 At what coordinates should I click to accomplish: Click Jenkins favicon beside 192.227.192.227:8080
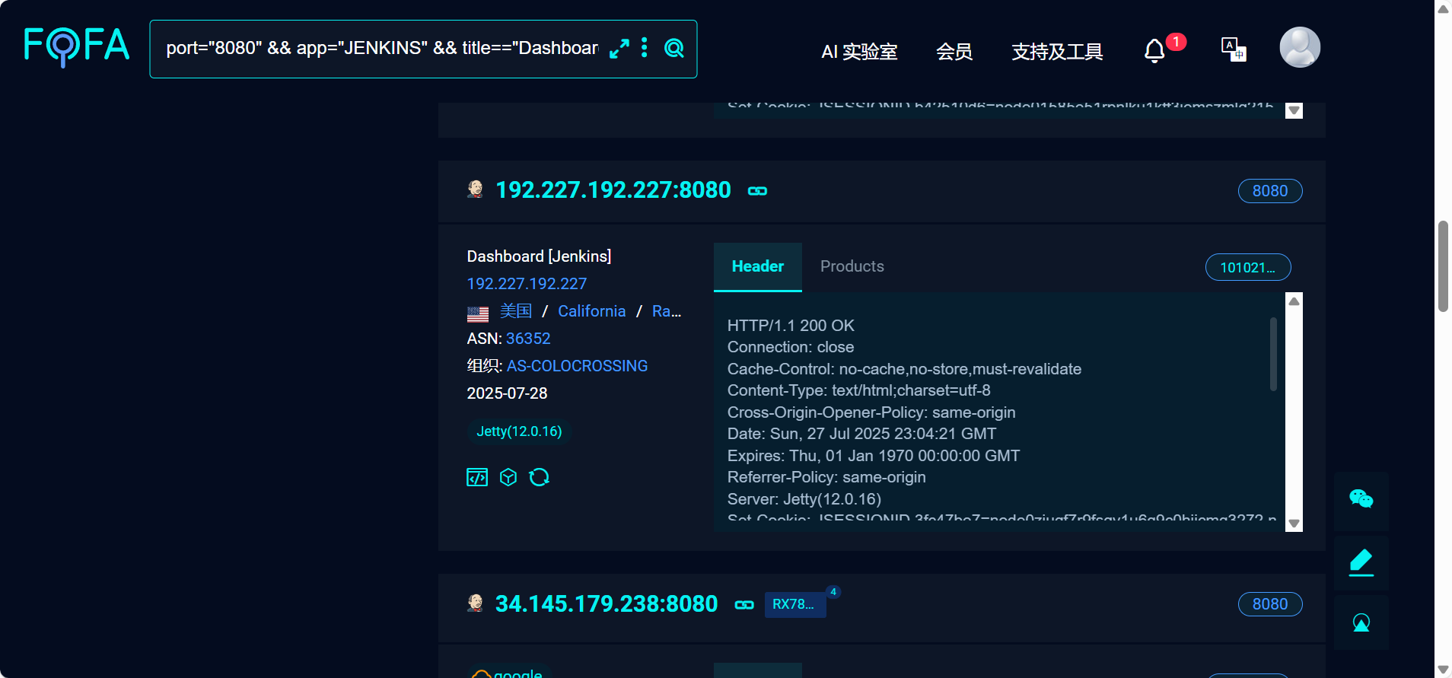tap(476, 189)
